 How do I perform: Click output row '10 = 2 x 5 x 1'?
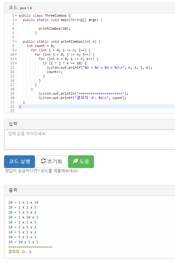22,227
